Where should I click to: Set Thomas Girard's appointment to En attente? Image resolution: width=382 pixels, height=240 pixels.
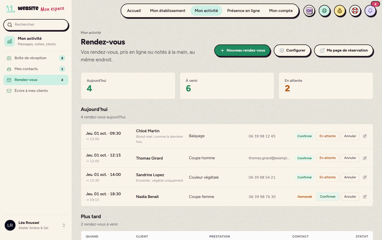pos(327,158)
